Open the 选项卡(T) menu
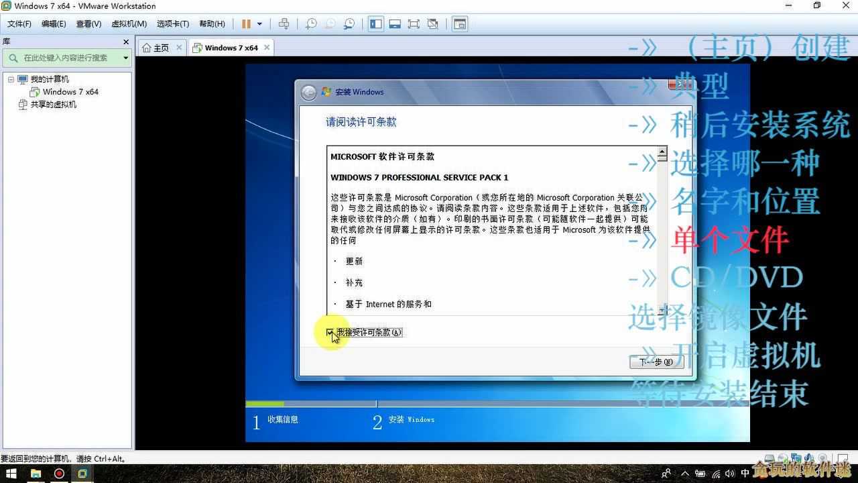Screen dimensions: 858x483 [x=173, y=24]
